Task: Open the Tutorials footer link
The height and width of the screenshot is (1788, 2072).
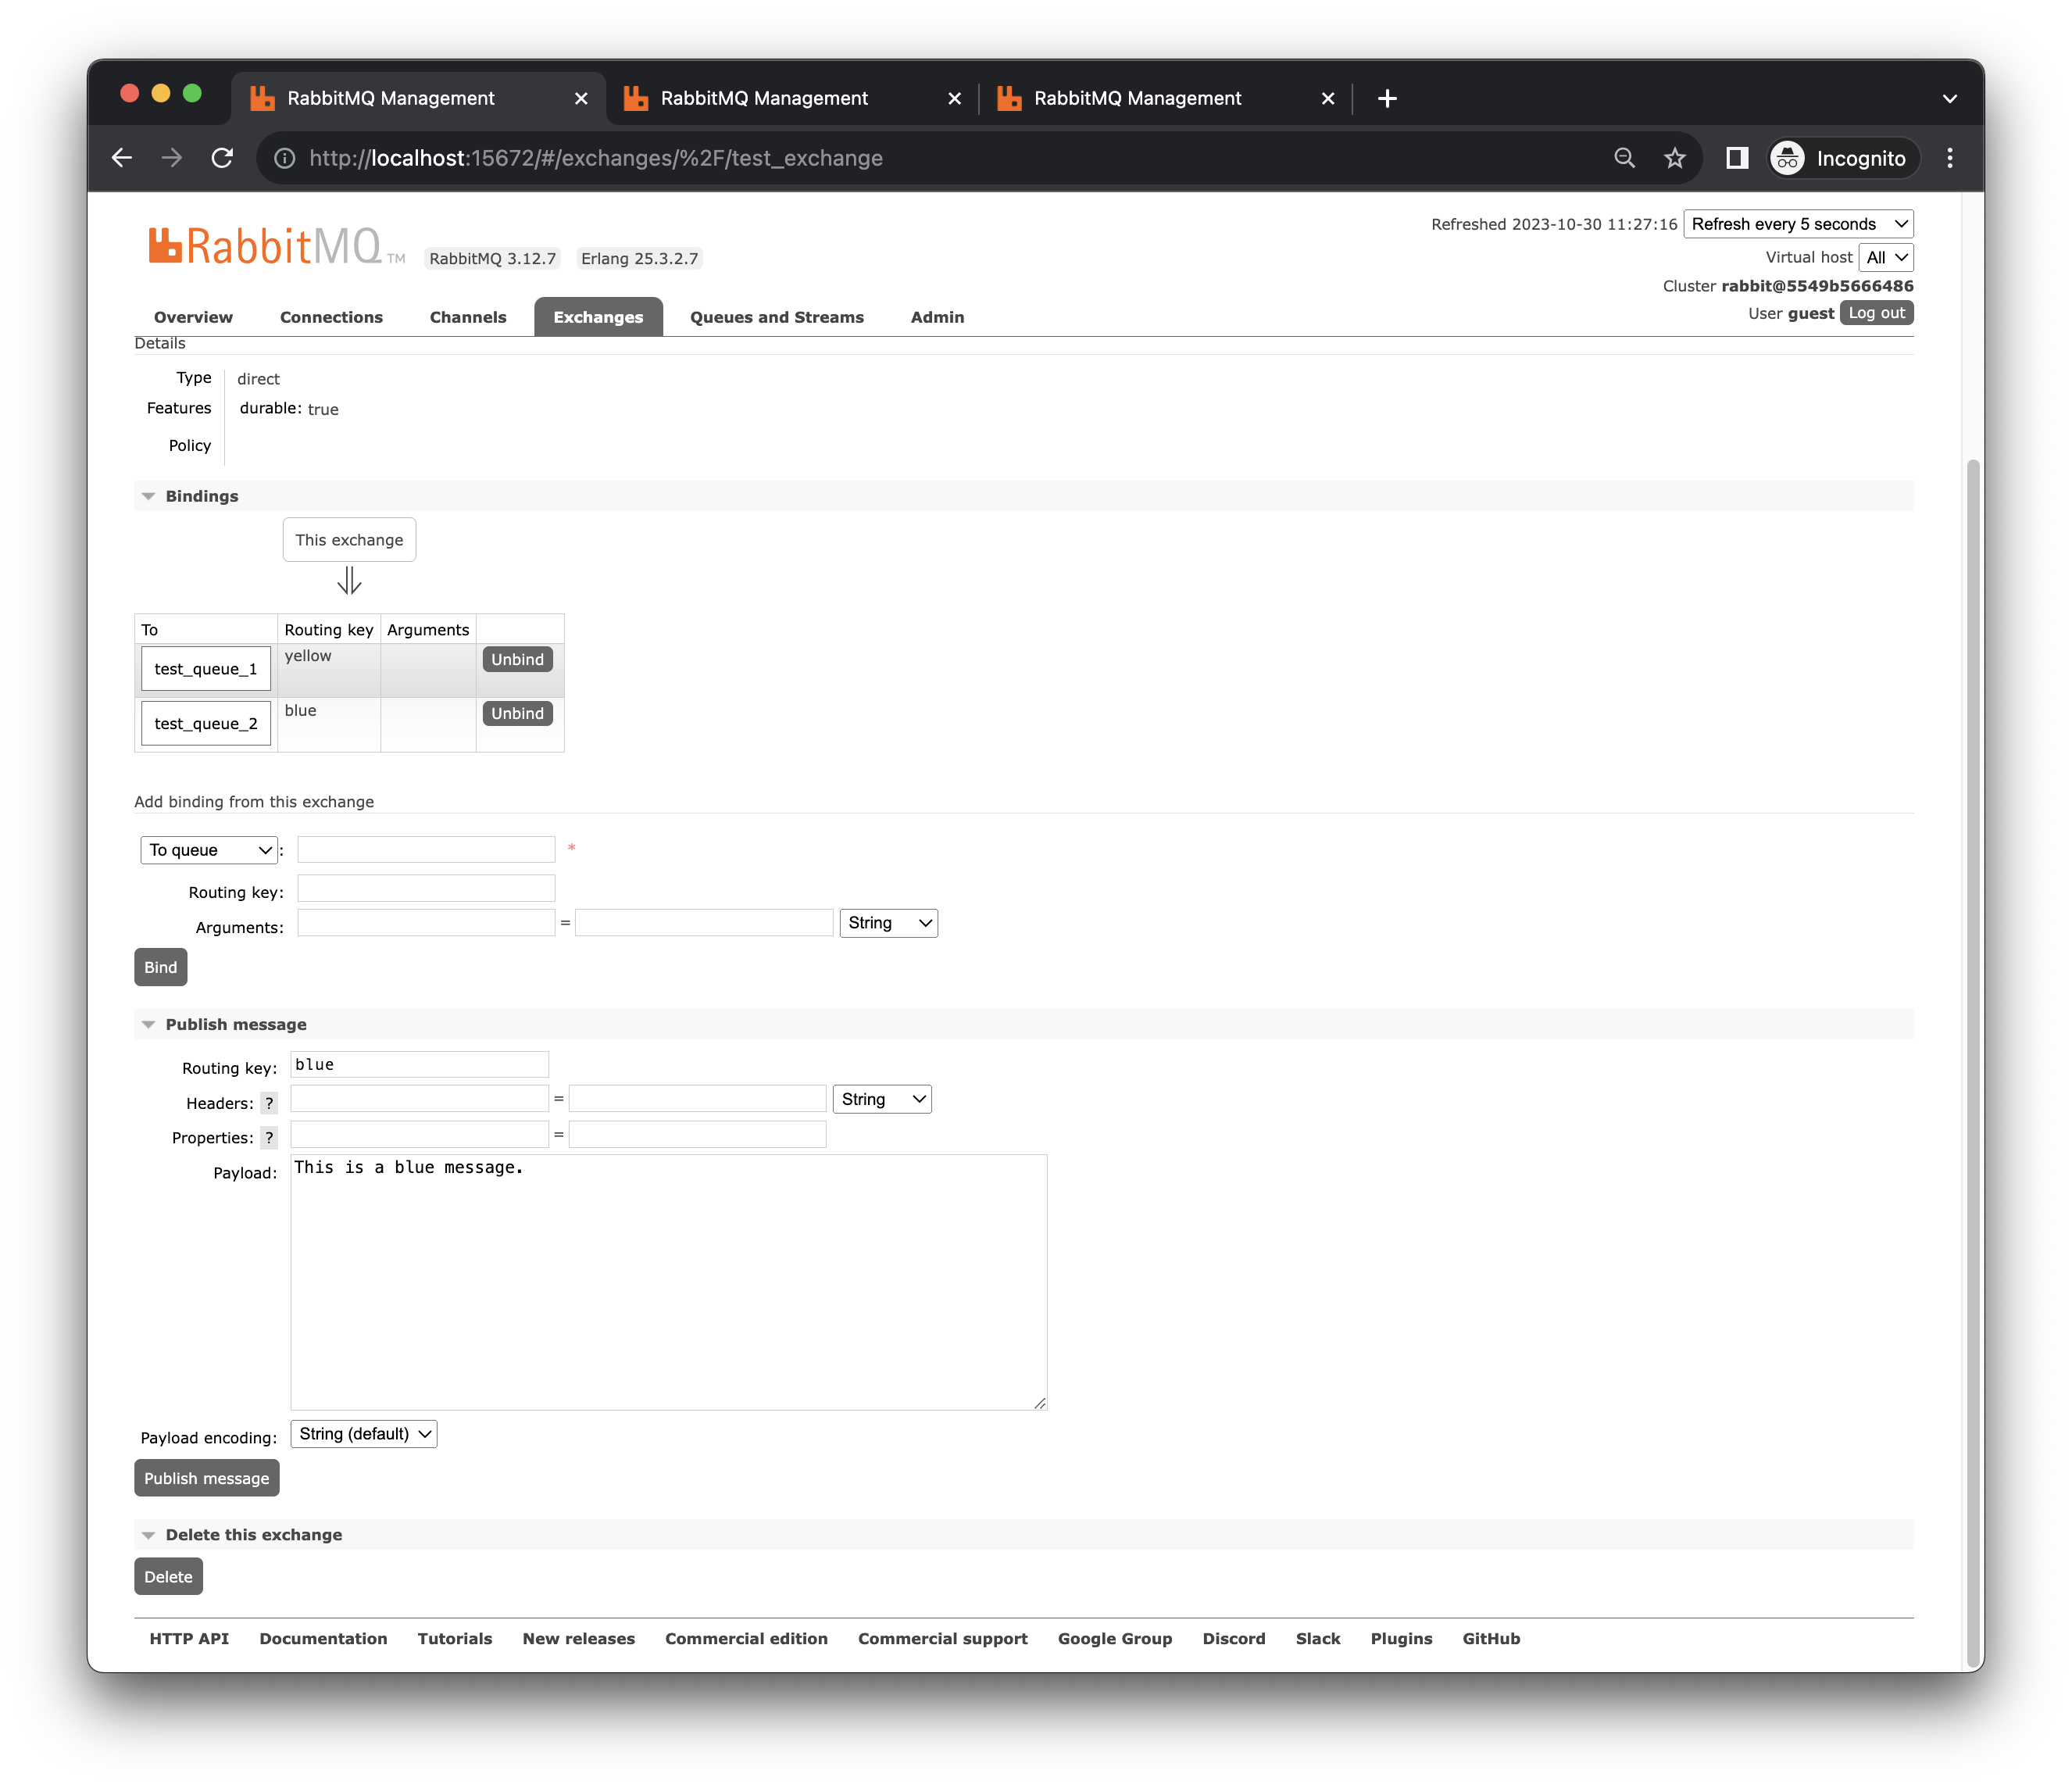Action: [455, 1638]
